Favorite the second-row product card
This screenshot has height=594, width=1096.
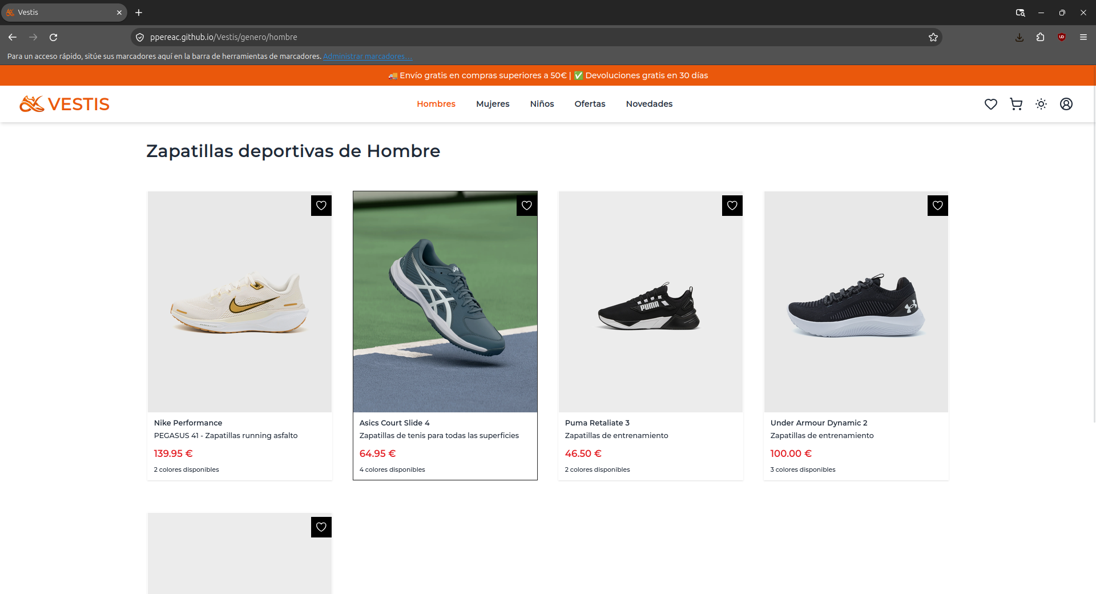pos(321,527)
